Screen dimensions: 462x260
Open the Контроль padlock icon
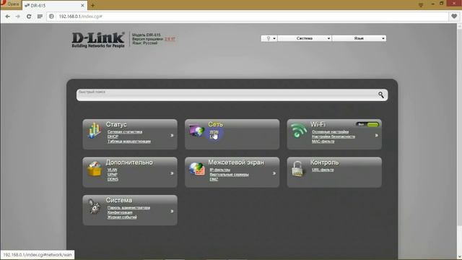tap(297, 168)
